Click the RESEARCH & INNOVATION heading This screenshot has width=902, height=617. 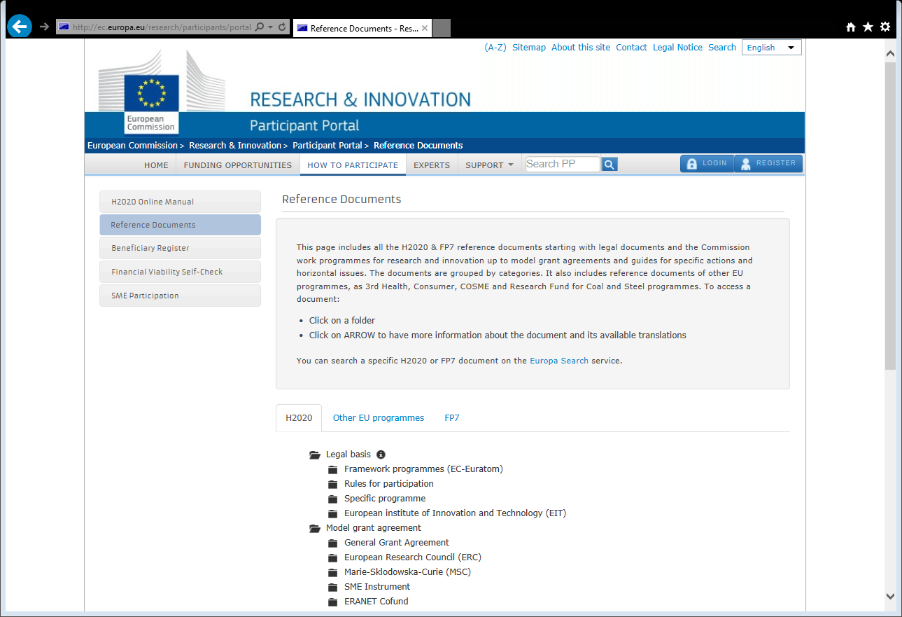(x=360, y=99)
